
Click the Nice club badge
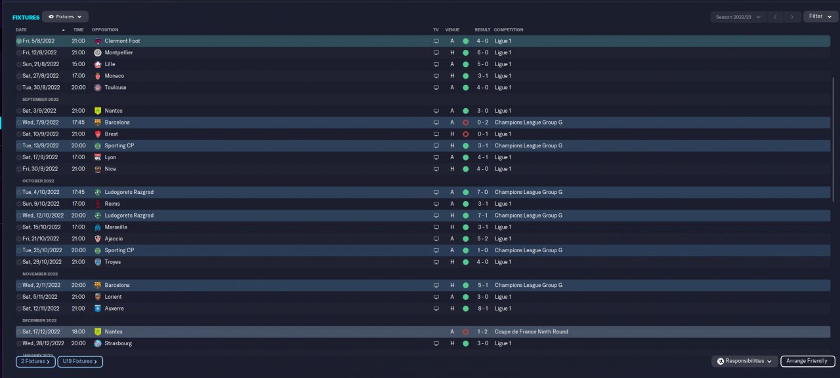98,169
